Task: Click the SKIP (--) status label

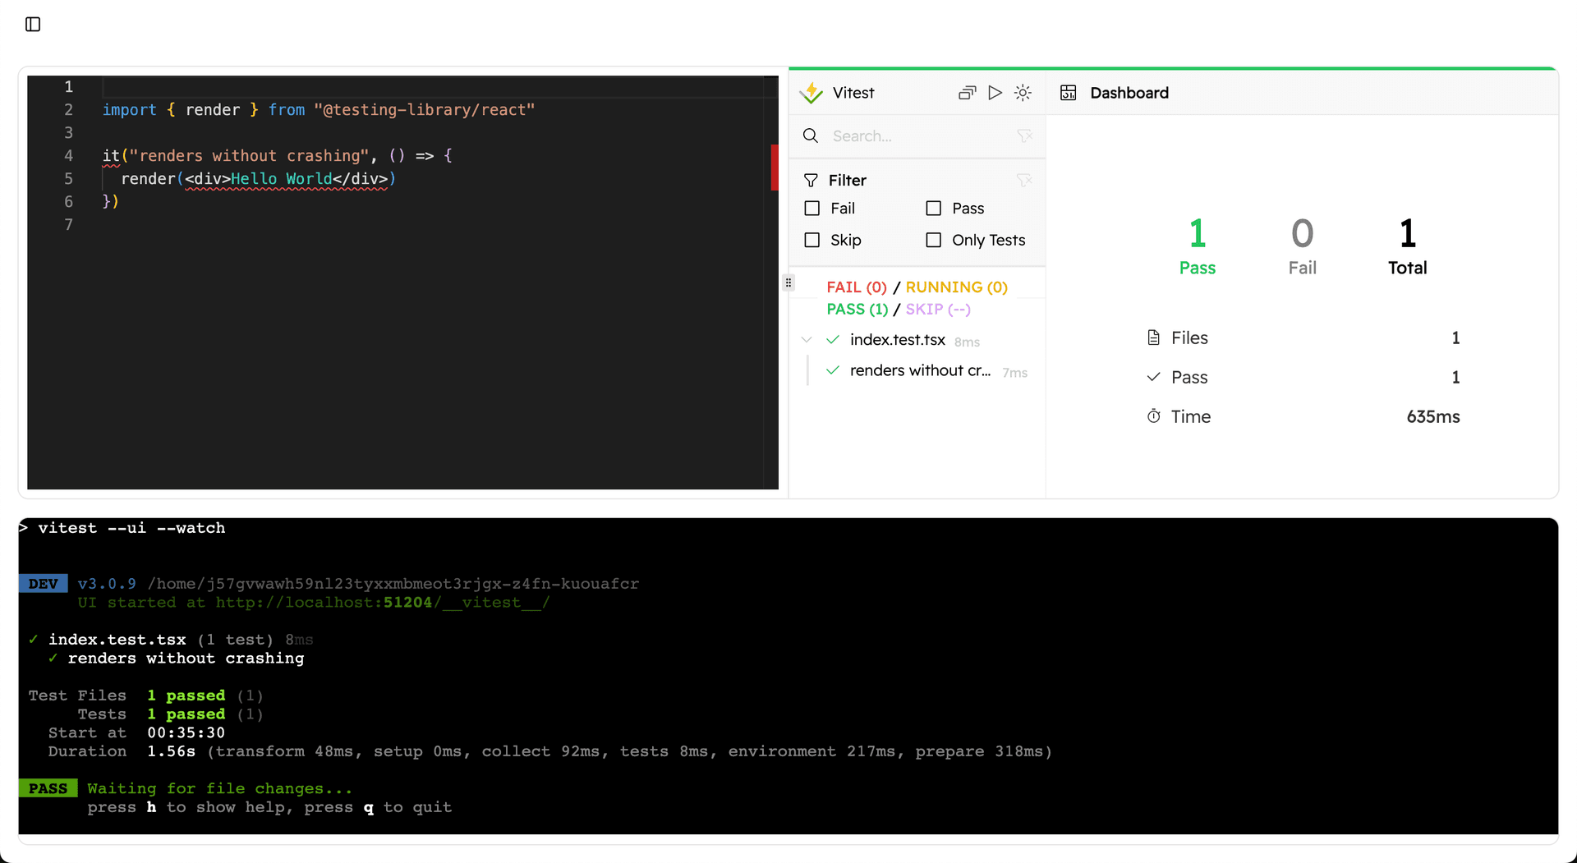Action: [938, 309]
